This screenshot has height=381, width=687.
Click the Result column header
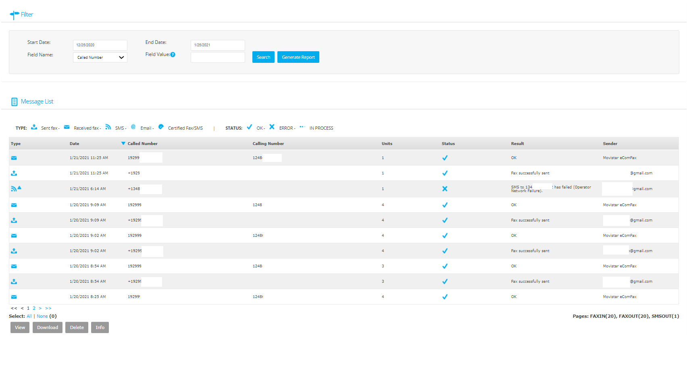[x=518, y=144]
